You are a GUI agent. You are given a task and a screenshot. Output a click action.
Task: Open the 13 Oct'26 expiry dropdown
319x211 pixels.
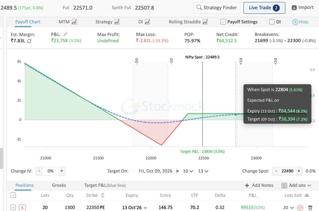point(134,208)
